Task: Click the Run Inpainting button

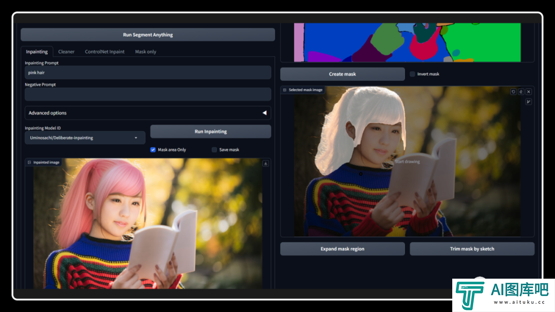Action: pyautogui.click(x=211, y=131)
